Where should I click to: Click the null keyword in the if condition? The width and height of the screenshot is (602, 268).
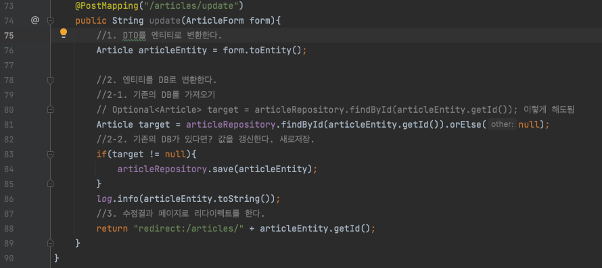(175, 154)
